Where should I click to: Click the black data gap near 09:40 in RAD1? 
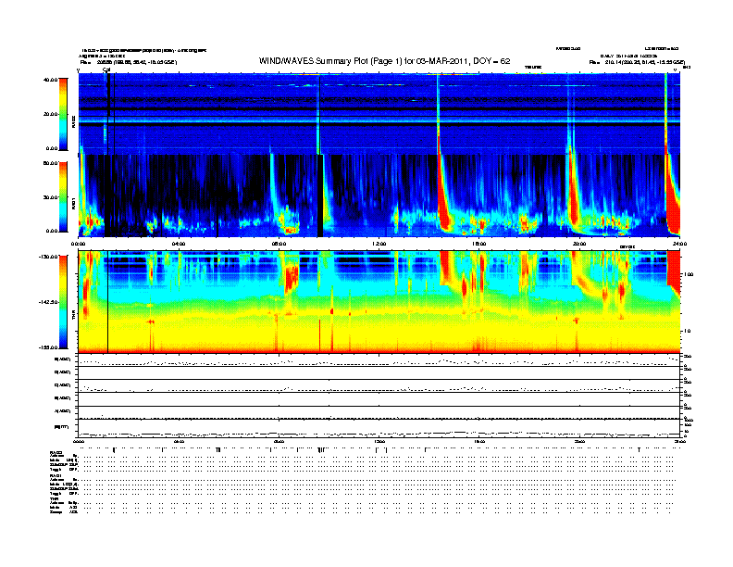(320, 195)
